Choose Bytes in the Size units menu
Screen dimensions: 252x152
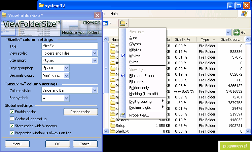pos(134,62)
